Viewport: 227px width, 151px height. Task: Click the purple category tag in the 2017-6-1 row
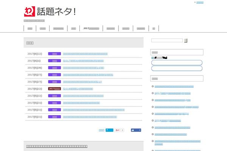pos(54,61)
